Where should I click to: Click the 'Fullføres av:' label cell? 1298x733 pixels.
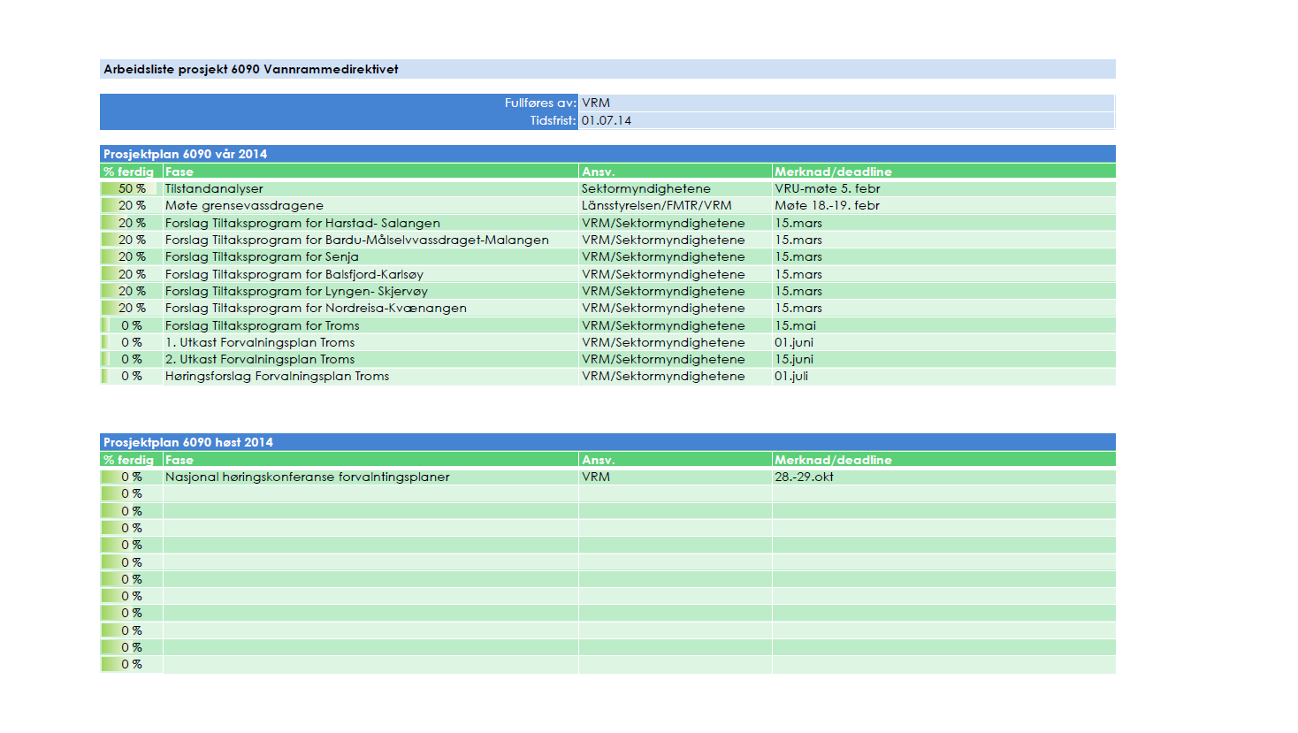pos(340,103)
